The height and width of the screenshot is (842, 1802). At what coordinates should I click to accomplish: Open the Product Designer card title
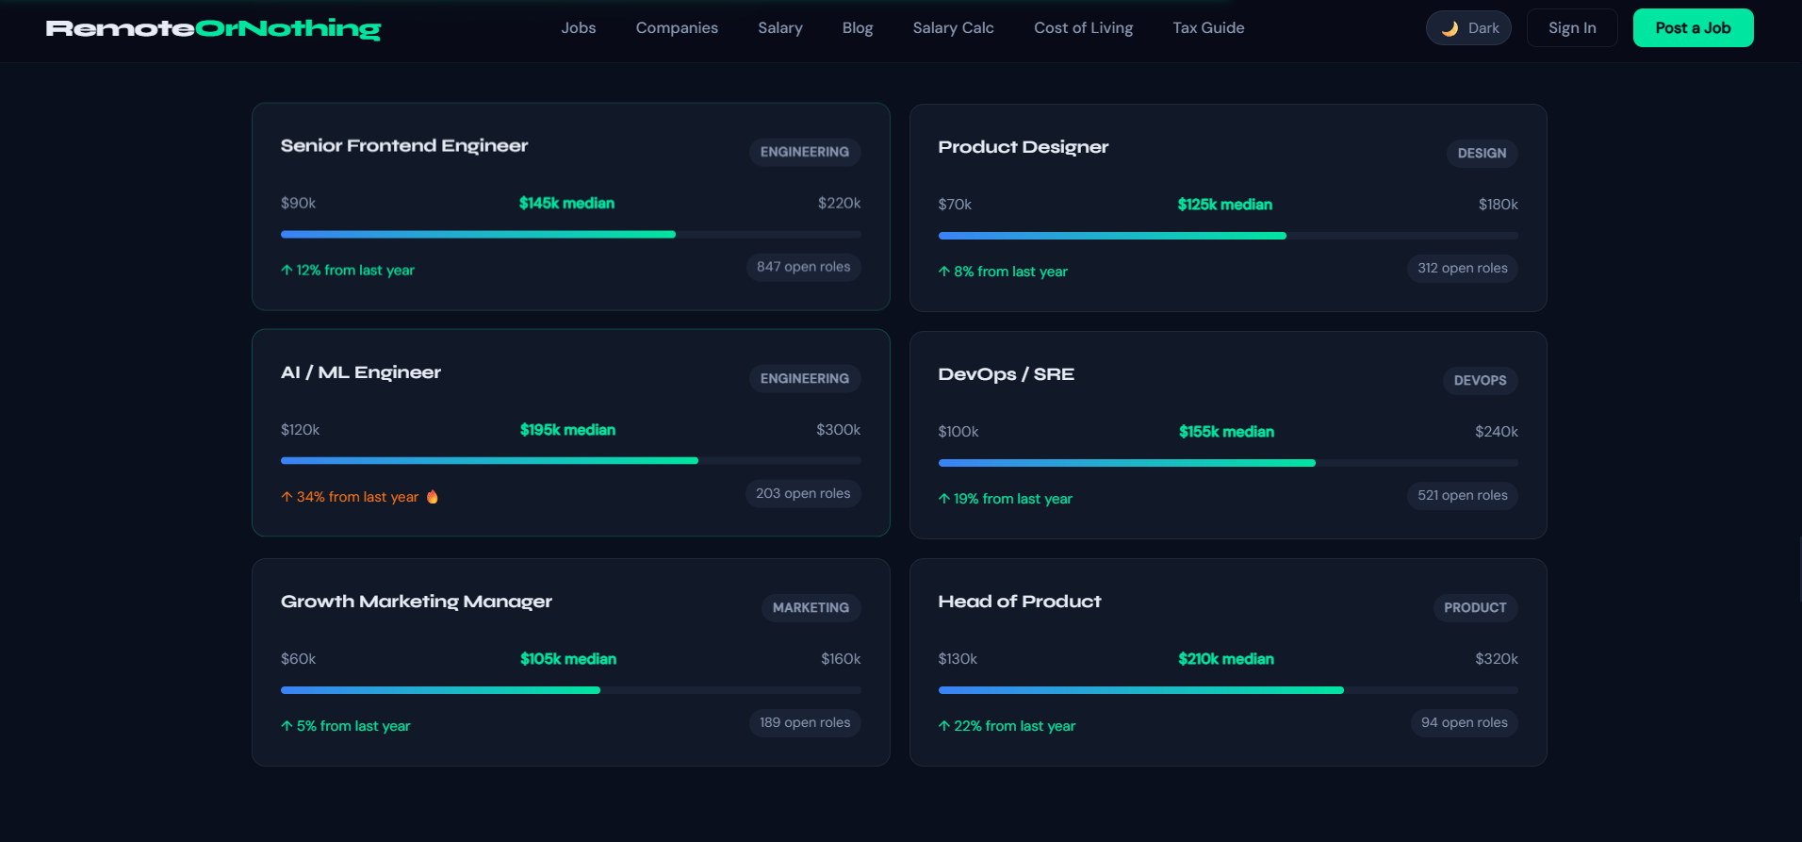pos(1024,147)
